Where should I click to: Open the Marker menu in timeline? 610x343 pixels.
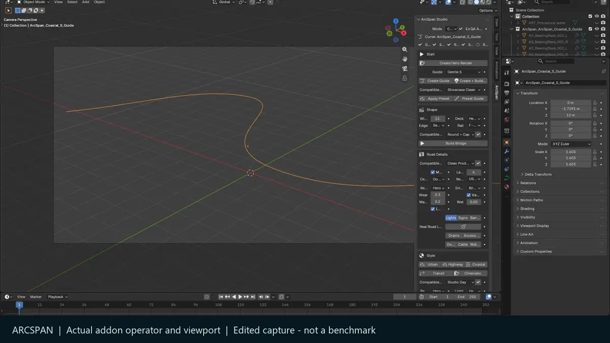[x=36, y=297]
